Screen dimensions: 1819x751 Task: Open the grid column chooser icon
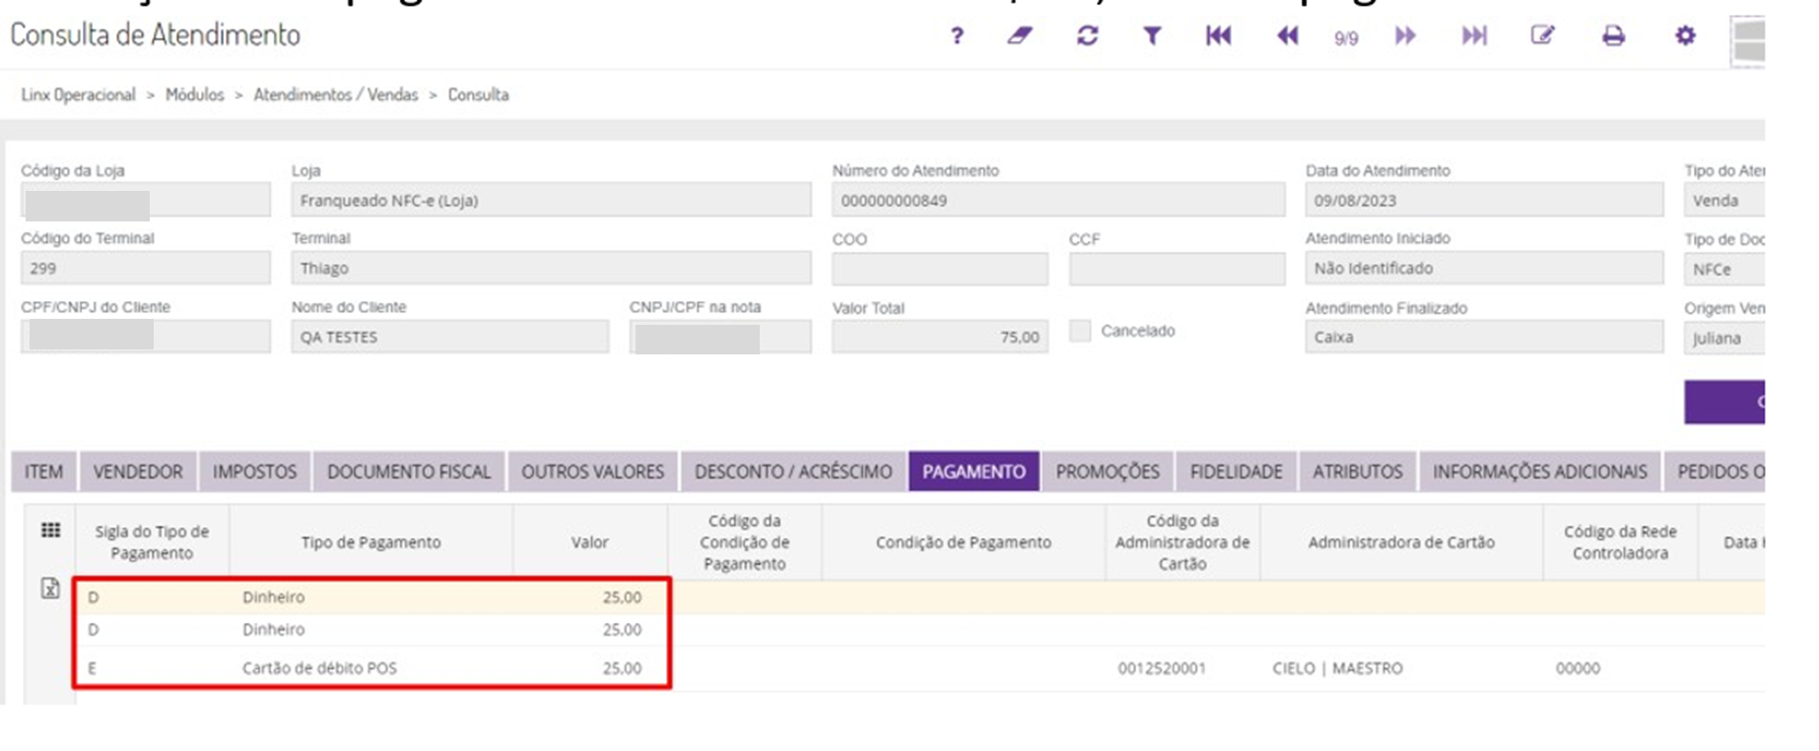50,531
